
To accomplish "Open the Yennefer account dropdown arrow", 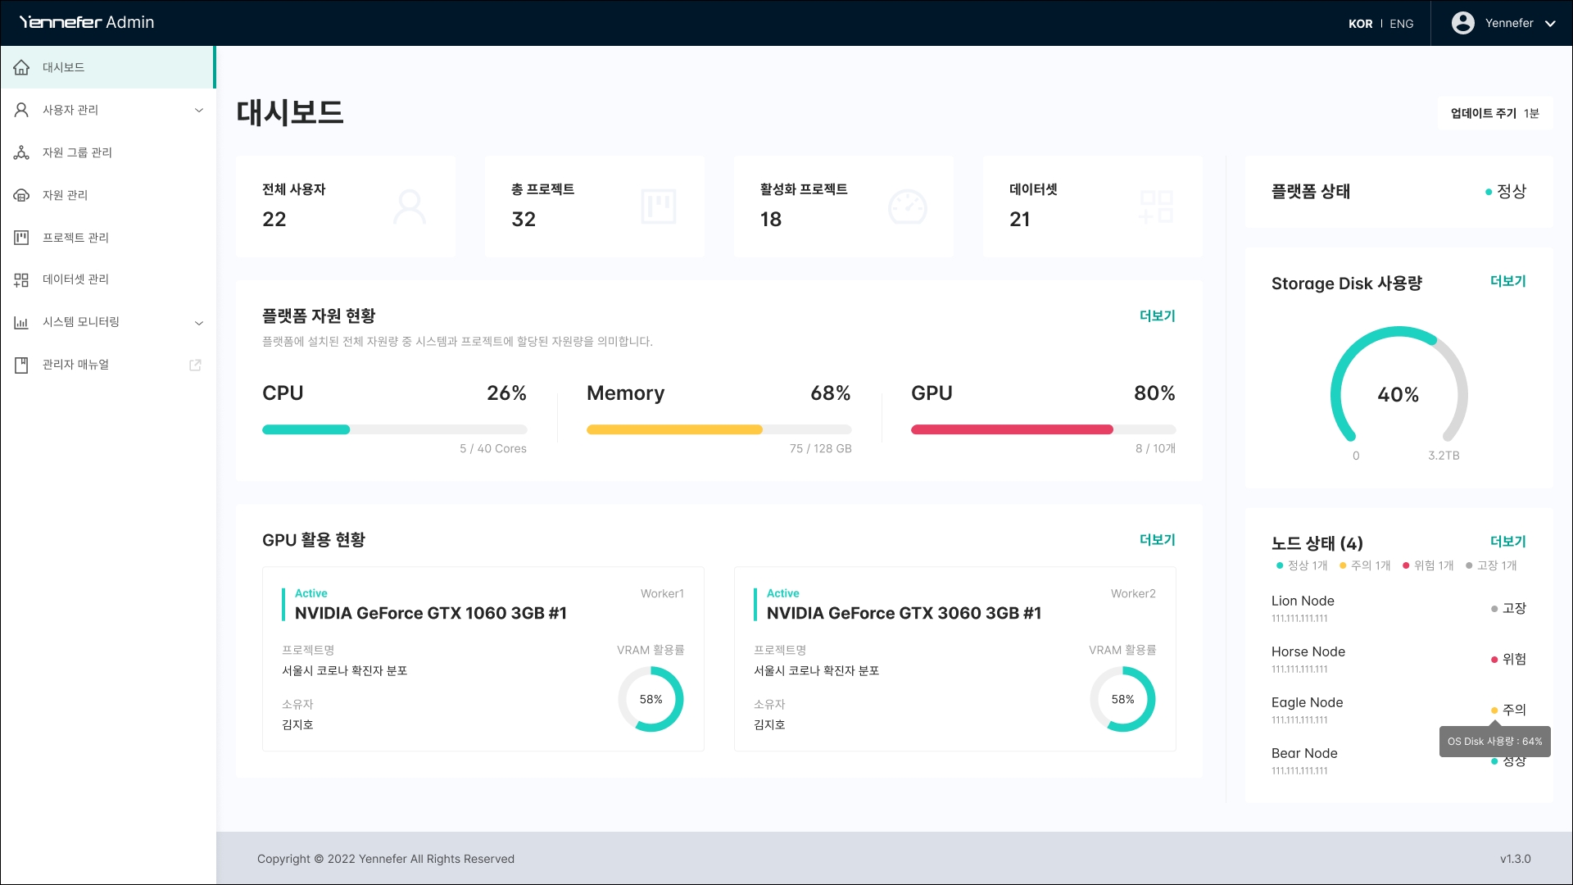I will [x=1550, y=24].
